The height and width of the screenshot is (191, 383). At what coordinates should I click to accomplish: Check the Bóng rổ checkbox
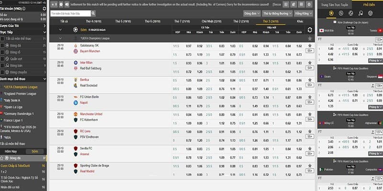(2, 52)
